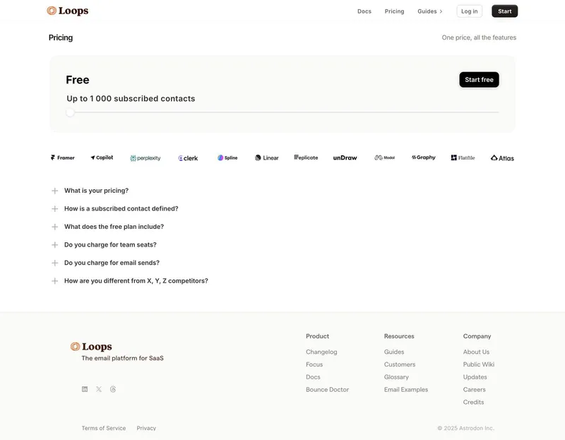565x440 pixels.
Task: Click the Start free button
Action: [x=479, y=80]
